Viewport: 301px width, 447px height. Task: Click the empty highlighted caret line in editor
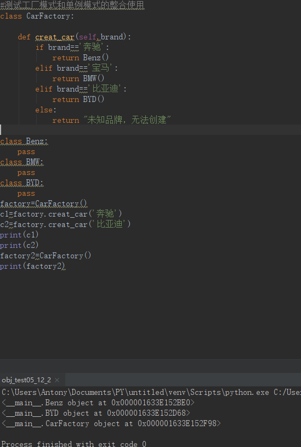(150, 129)
